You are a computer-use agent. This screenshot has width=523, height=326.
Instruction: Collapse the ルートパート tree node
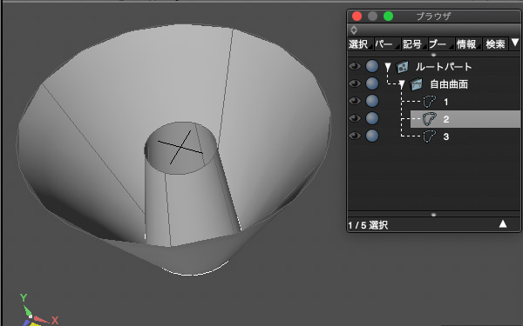[388, 67]
